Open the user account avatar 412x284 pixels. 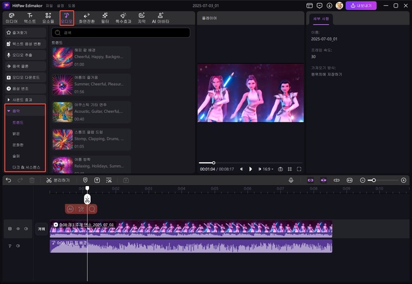tap(339, 6)
